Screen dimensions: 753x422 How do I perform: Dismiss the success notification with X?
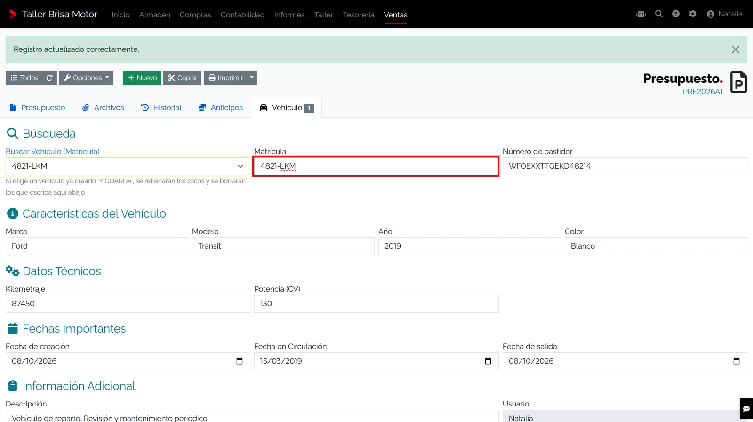tap(736, 49)
